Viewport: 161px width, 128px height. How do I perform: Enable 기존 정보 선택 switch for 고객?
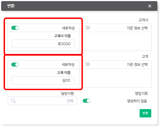coord(86,64)
